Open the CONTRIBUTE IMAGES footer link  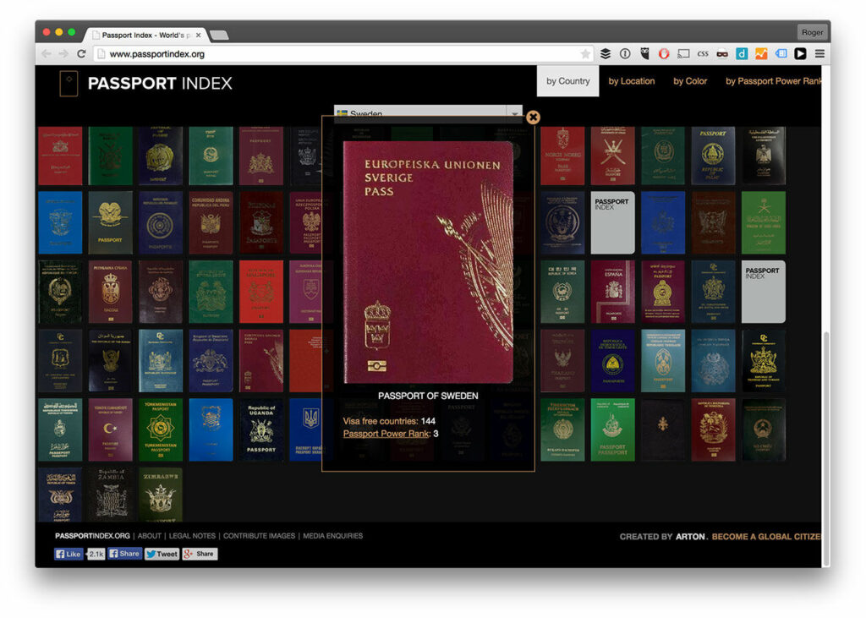tap(259, 536)
